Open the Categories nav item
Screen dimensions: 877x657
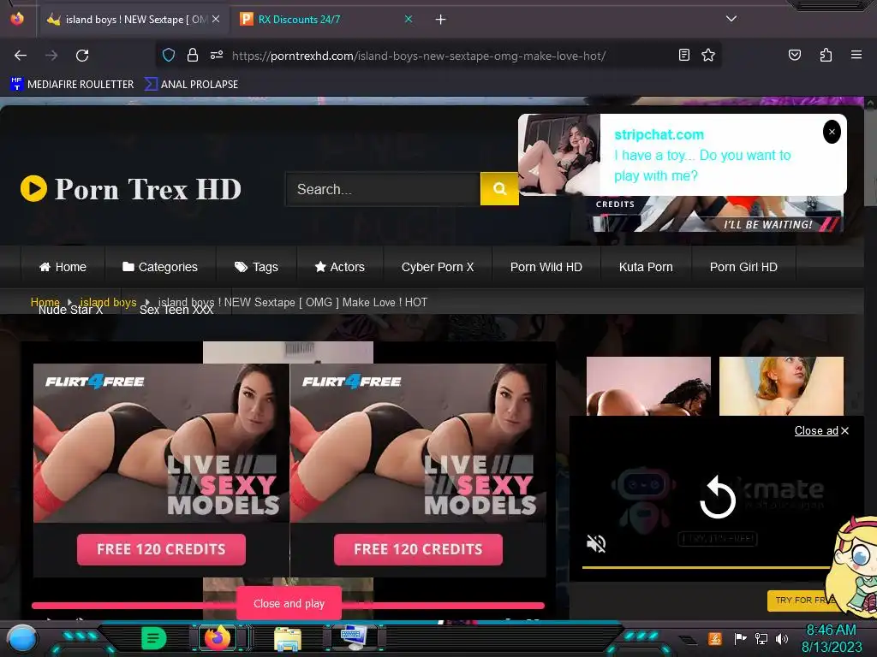[160, 267]
